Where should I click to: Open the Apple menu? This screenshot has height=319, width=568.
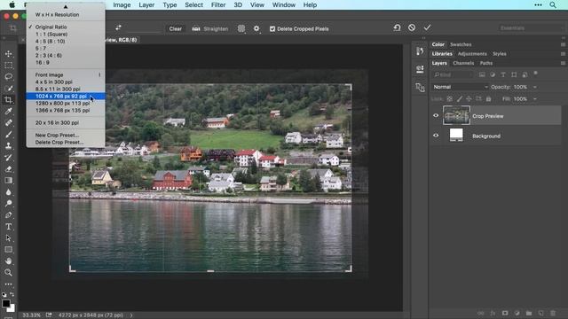12,4
